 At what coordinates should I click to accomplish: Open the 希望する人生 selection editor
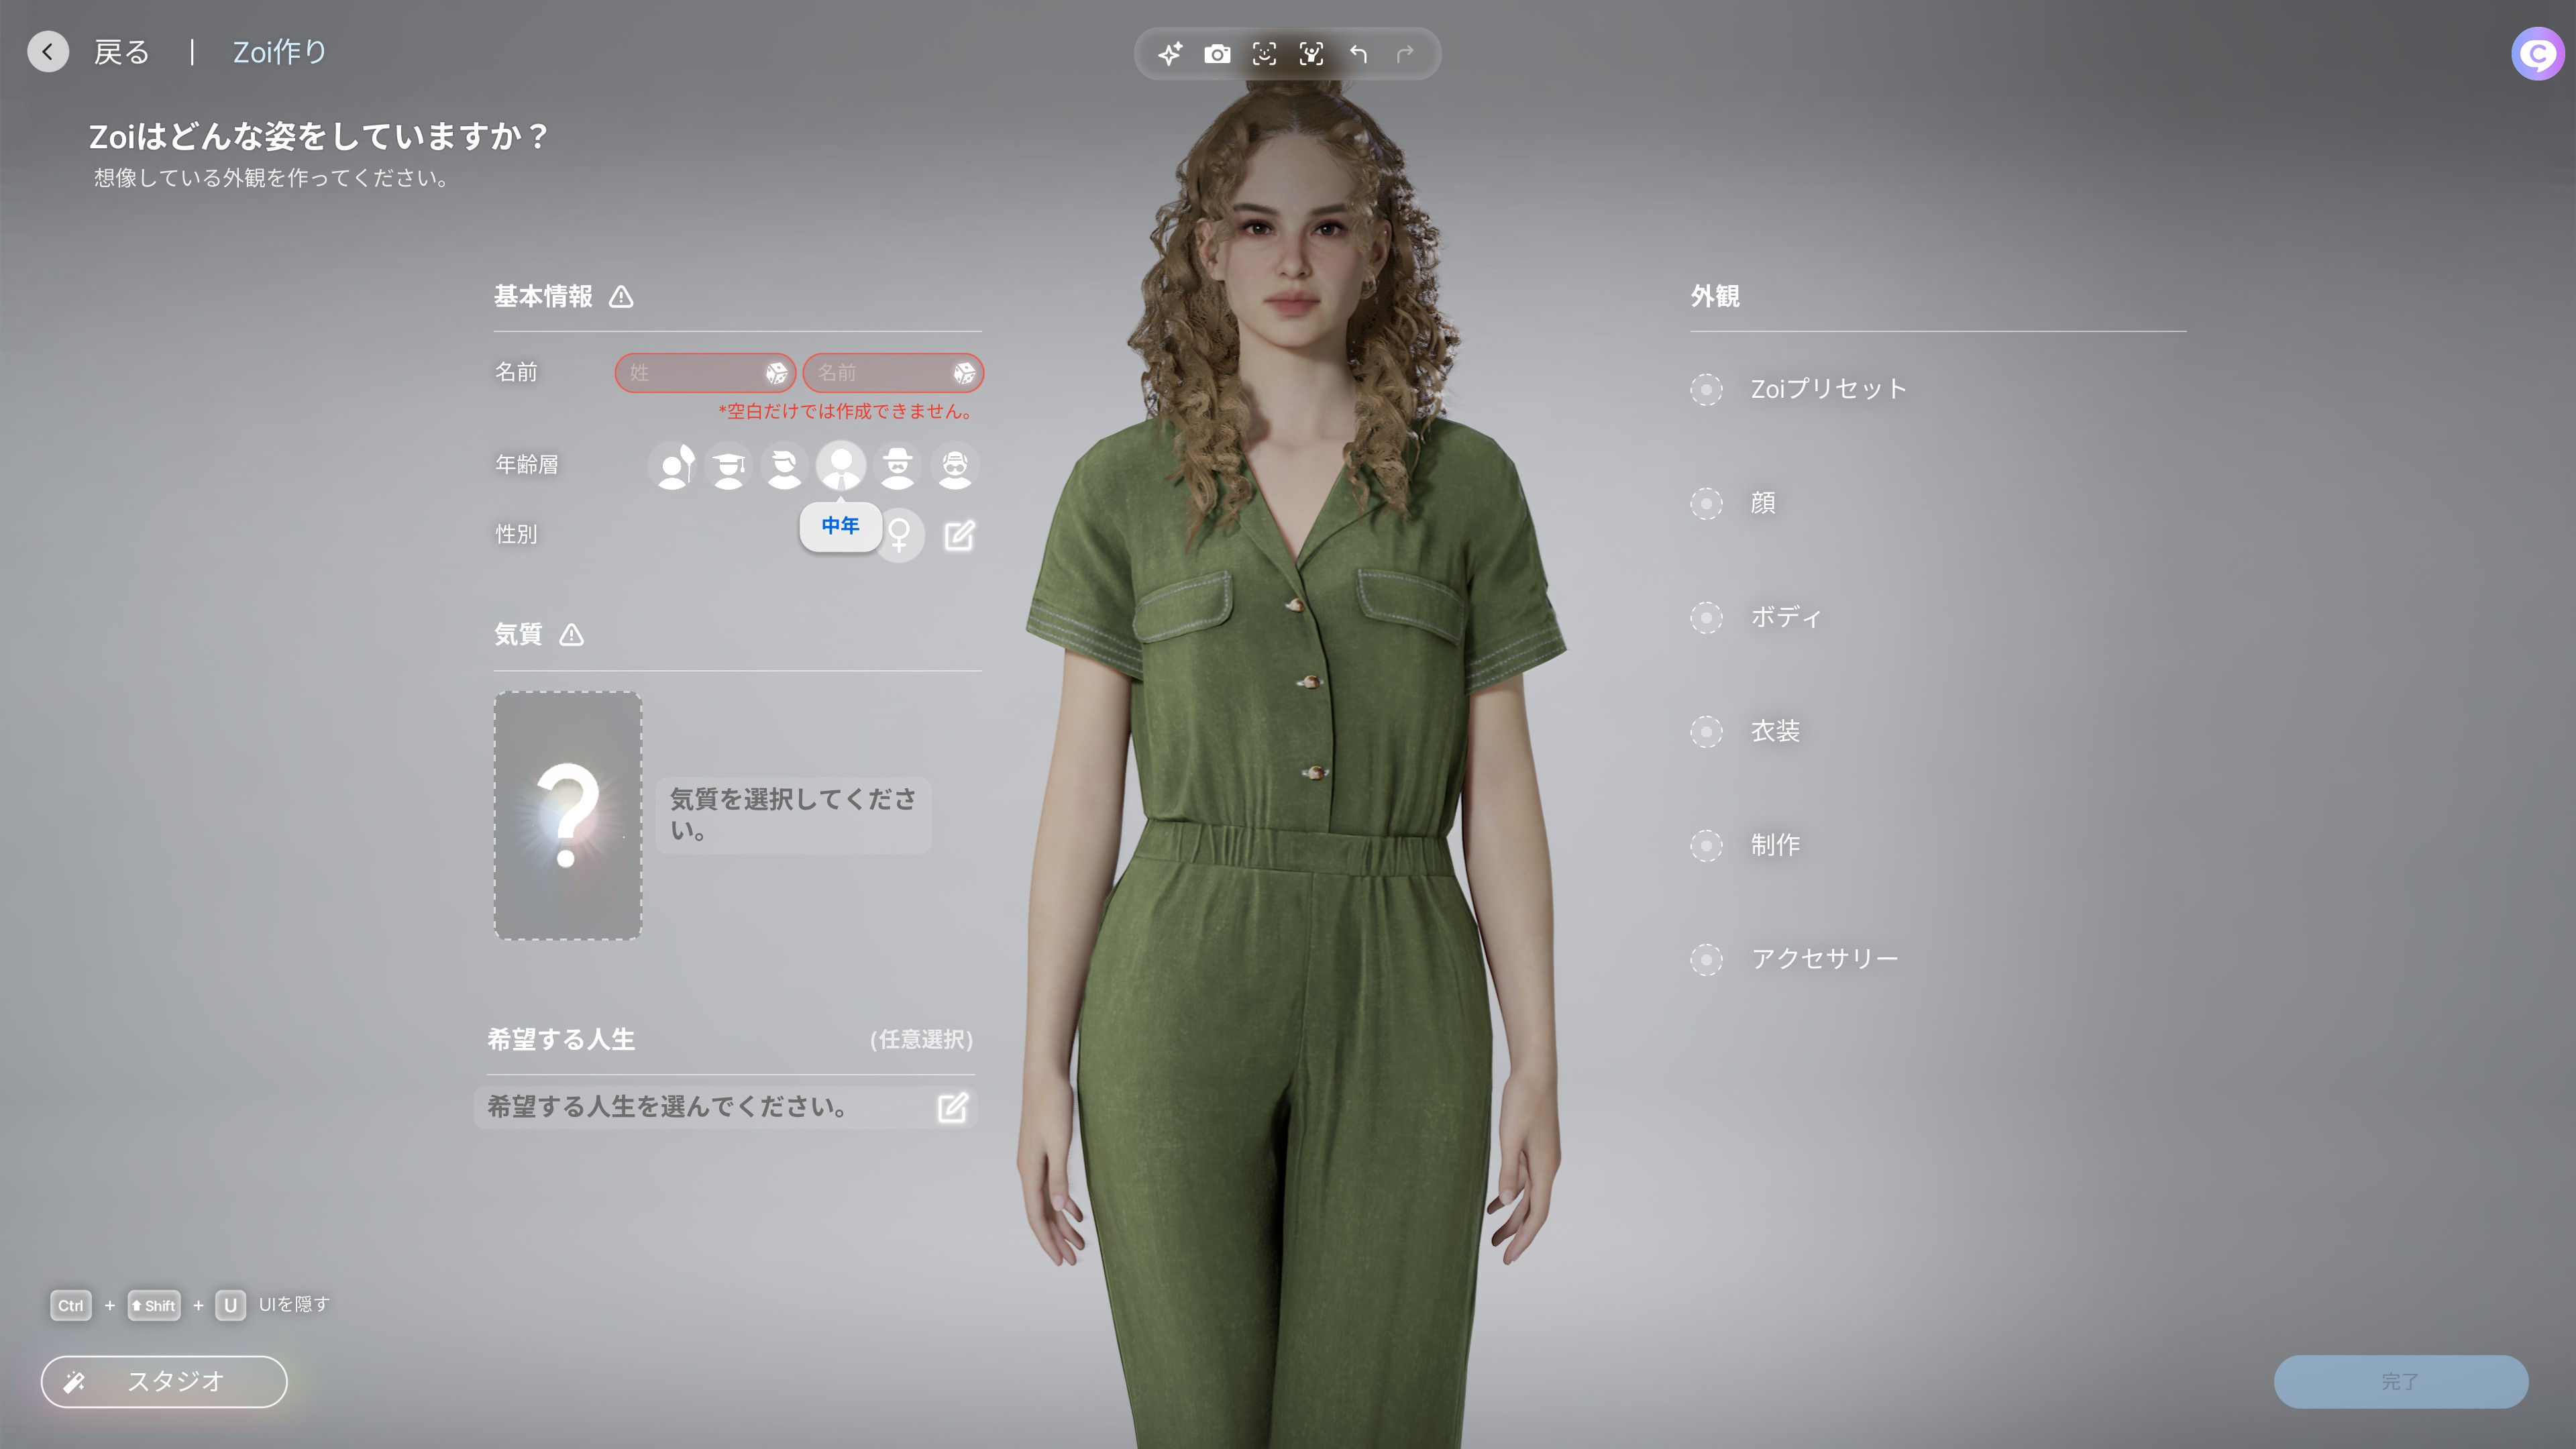[952, 1107]
